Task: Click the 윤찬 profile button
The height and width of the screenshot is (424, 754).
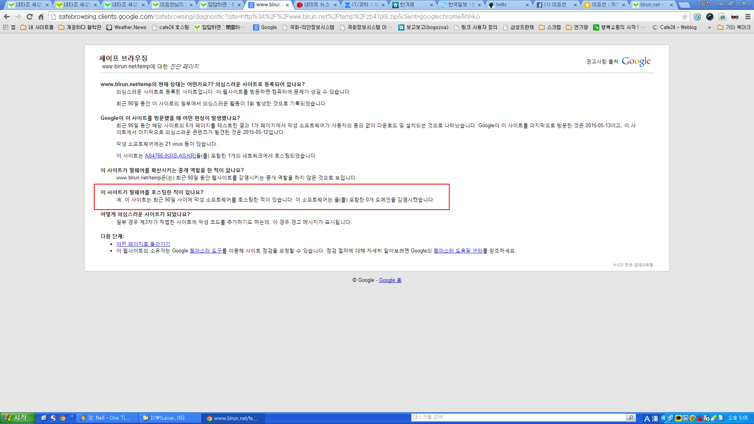Action: click(x=706, y=4)
